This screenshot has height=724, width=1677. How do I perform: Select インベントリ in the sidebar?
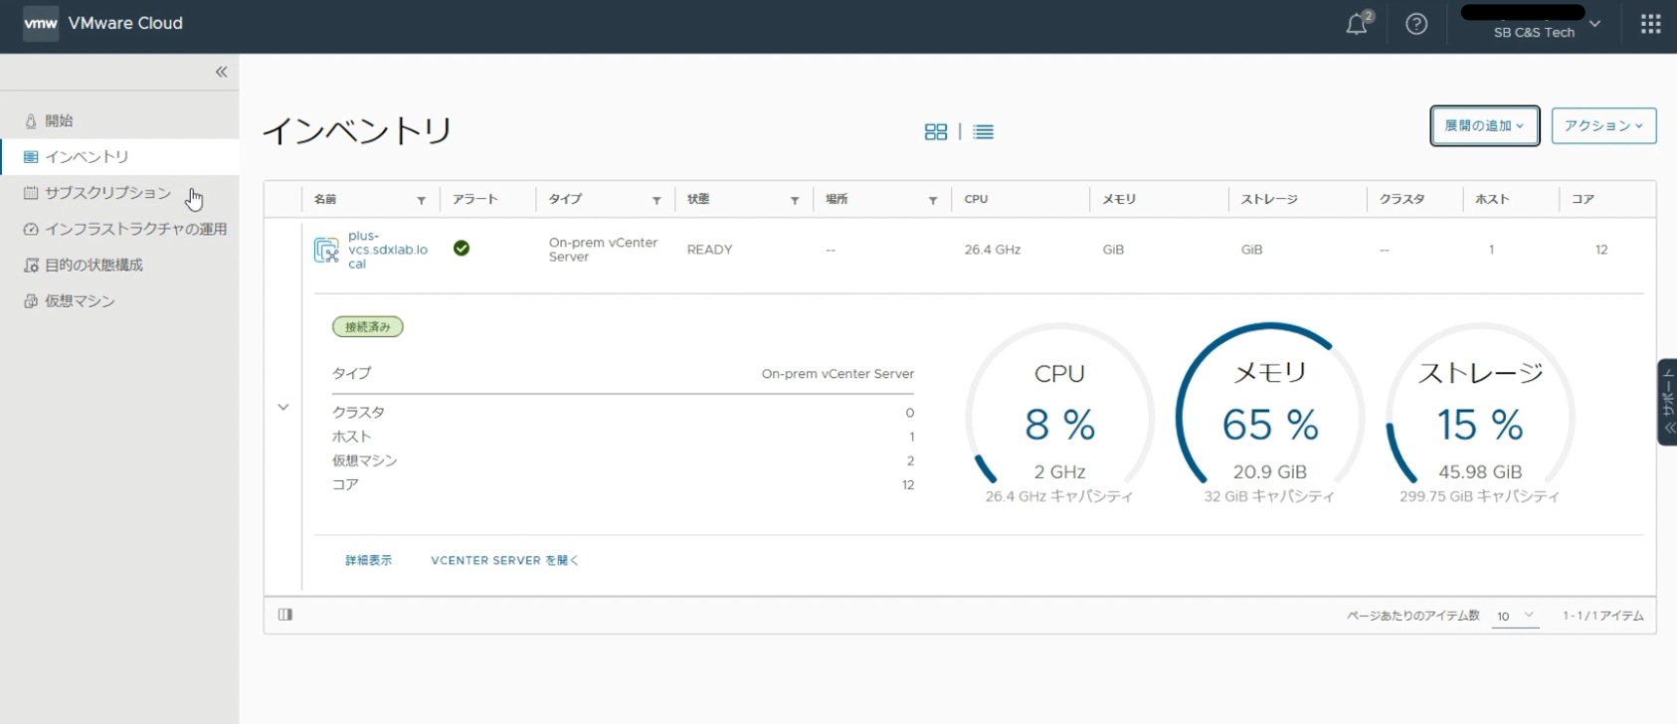[x=119, y=156]
